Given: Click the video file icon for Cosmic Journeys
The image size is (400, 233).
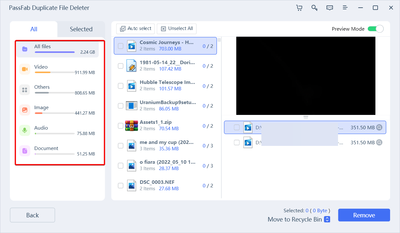Looking at the screenshot, I should point(131,46).
